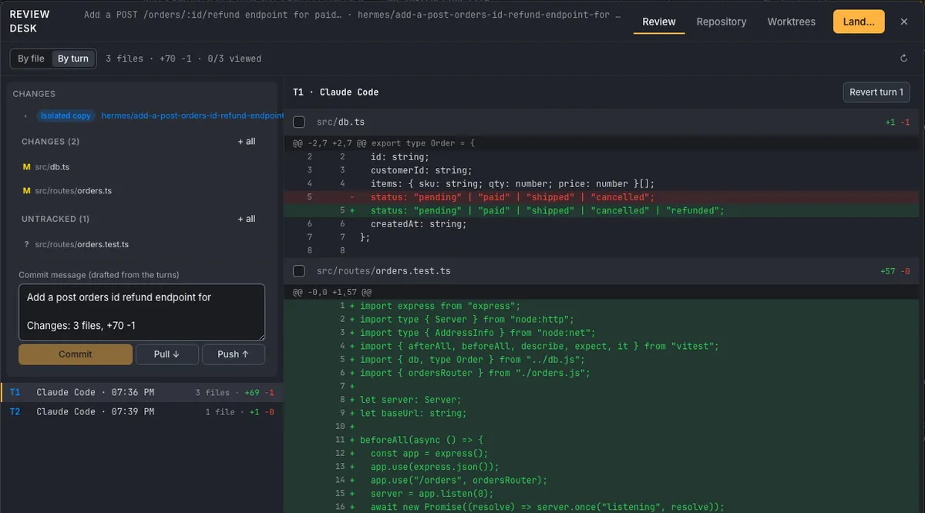Select turn T2 Claude Code 07:39 PM

[x=142, y=411]
